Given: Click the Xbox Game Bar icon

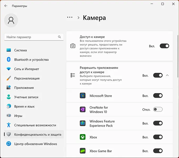Looking at the screenshot, I should click(x=83, y=151).
